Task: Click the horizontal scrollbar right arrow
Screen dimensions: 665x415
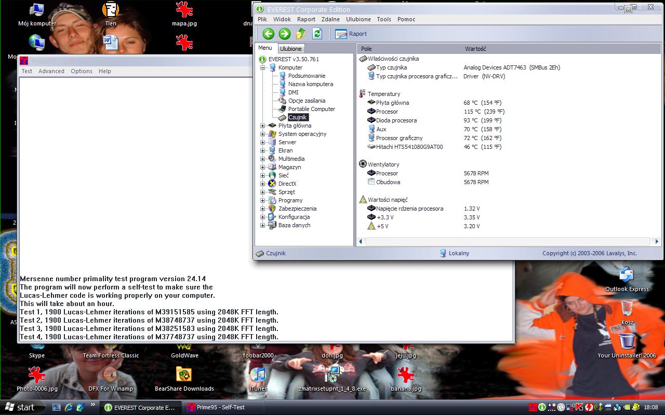Action: [657, 242]
